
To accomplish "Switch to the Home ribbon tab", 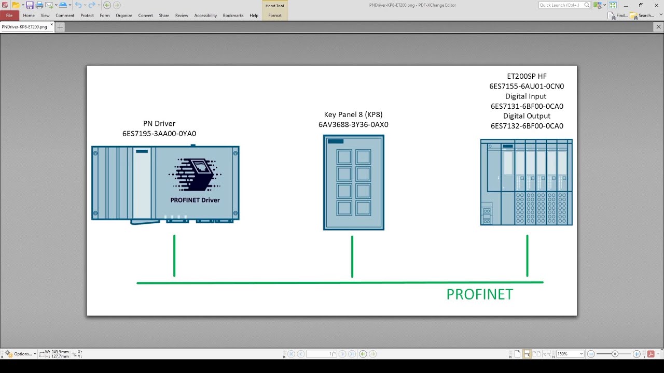I will pyautogui.click(x=29, y=16).
